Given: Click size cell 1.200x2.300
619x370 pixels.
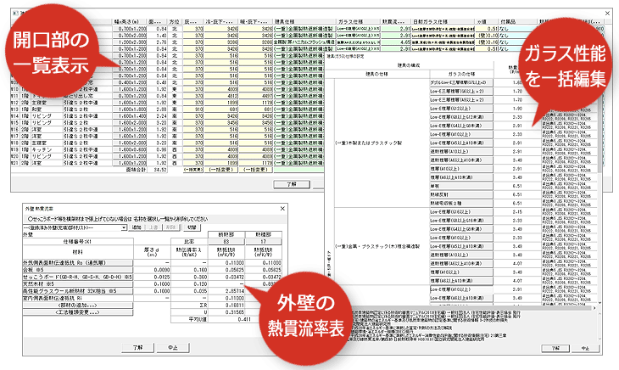Looking at the screenshot, I should pos(130,42).
